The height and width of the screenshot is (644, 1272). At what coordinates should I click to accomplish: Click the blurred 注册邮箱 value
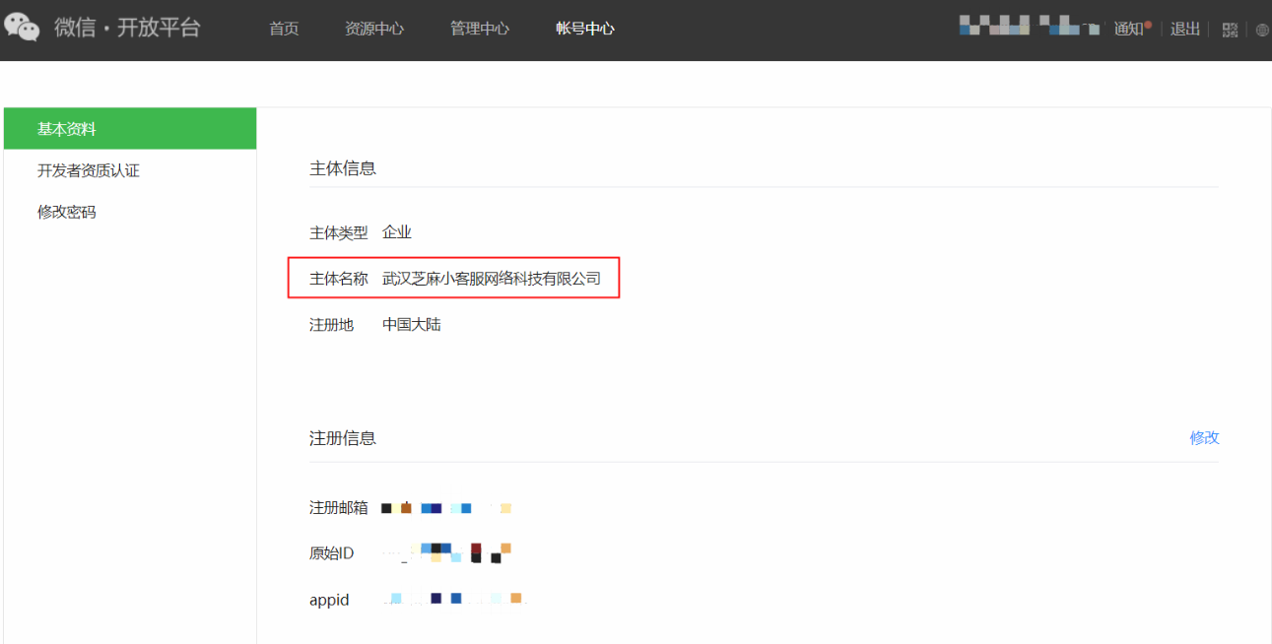click(446, 508)
